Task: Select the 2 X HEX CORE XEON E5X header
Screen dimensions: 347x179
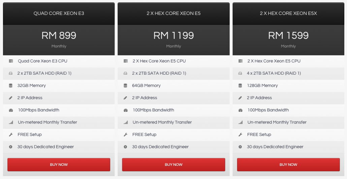Action: [x=288, y=13]
